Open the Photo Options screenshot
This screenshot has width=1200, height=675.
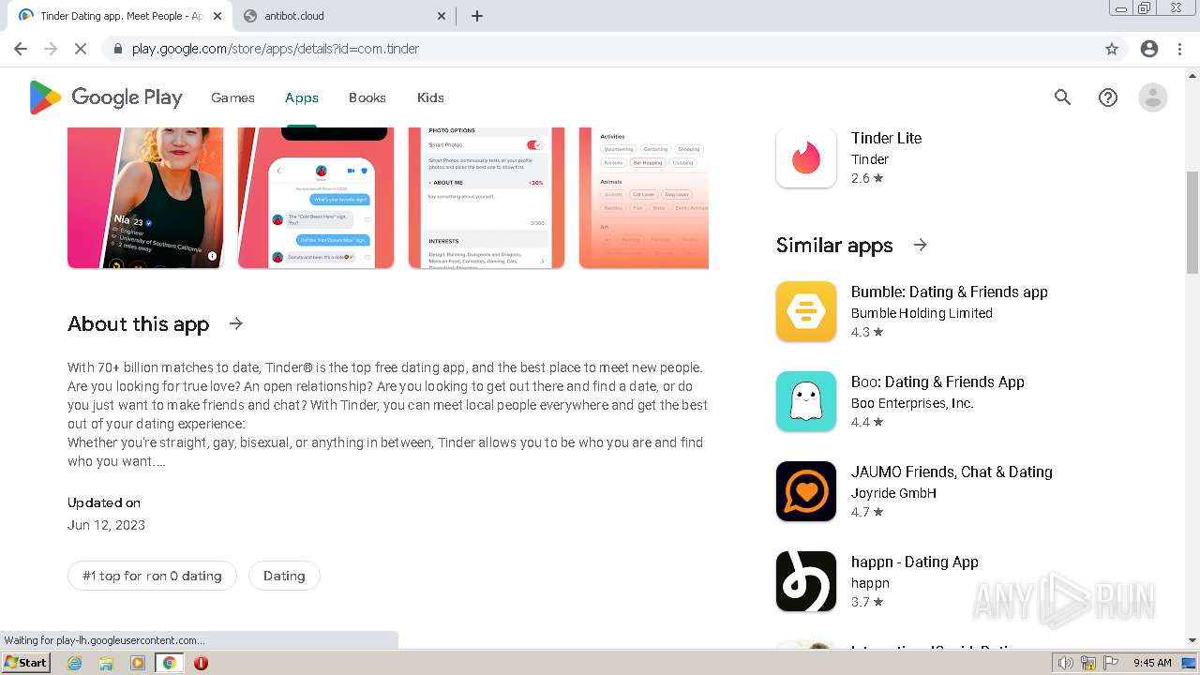click(487, 198)
